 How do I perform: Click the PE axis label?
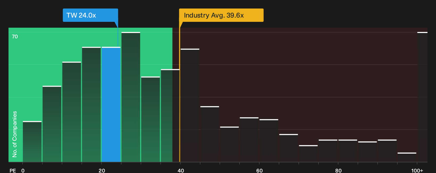click(x=12, y=171)
